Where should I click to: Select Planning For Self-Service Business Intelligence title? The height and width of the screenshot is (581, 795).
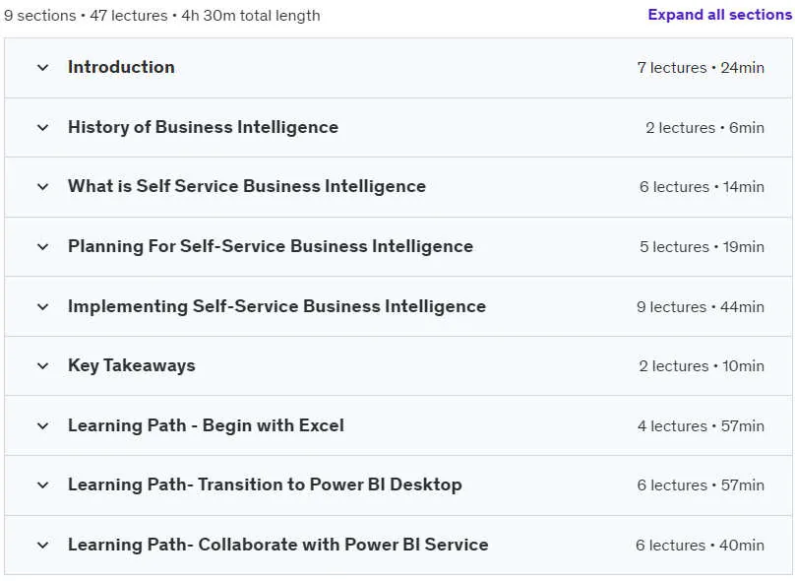[271, 246]
